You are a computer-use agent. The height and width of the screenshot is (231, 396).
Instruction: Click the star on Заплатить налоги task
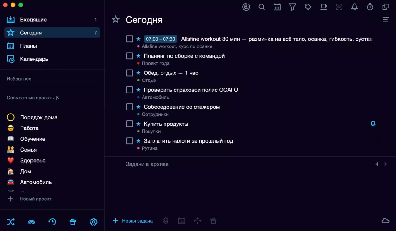[139, 141]
